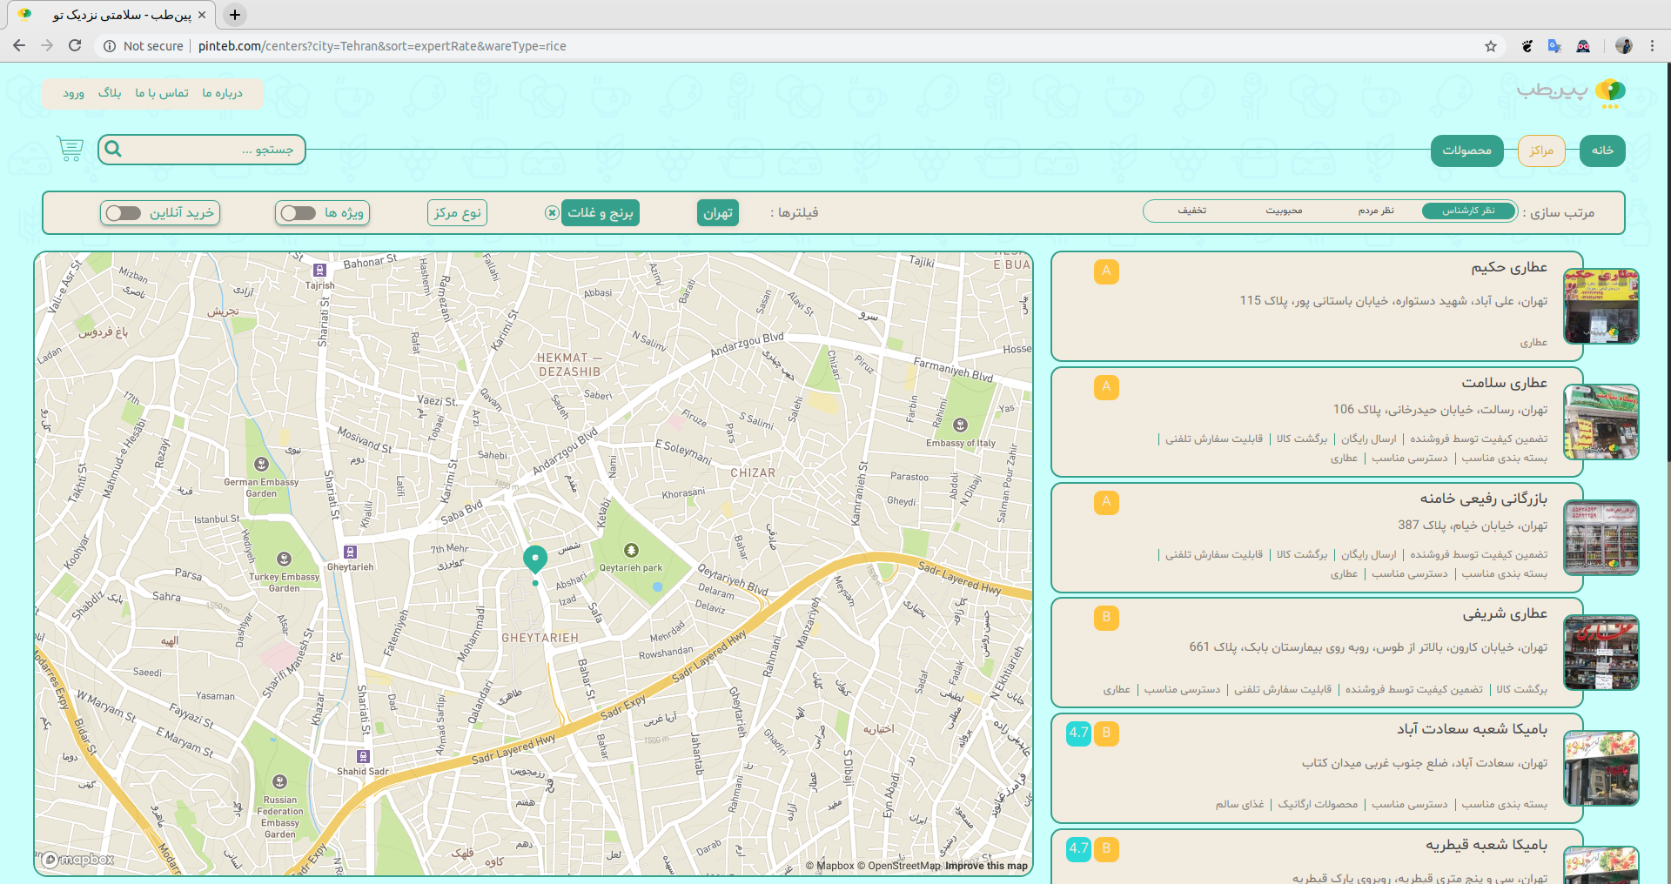Image resolution: width=1671 pixels, height=884 pixels.
Task: Bookmark this page with star icon
Action: tap(1491, 46)
